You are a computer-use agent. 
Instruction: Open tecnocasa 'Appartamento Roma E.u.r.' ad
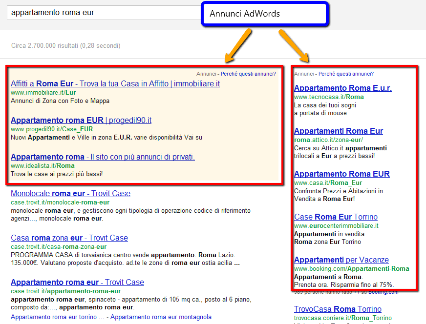(342, 88)
